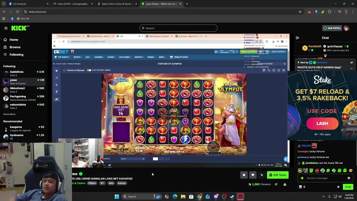
Task: Click the Windows taskbar Search box
Action: [x=142, y=197]
